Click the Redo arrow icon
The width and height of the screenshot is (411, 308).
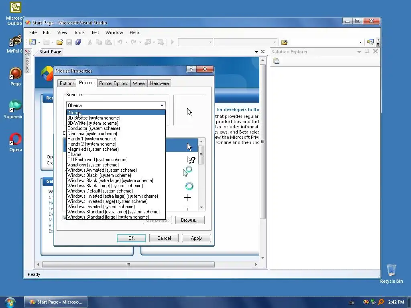pos(133,42)
